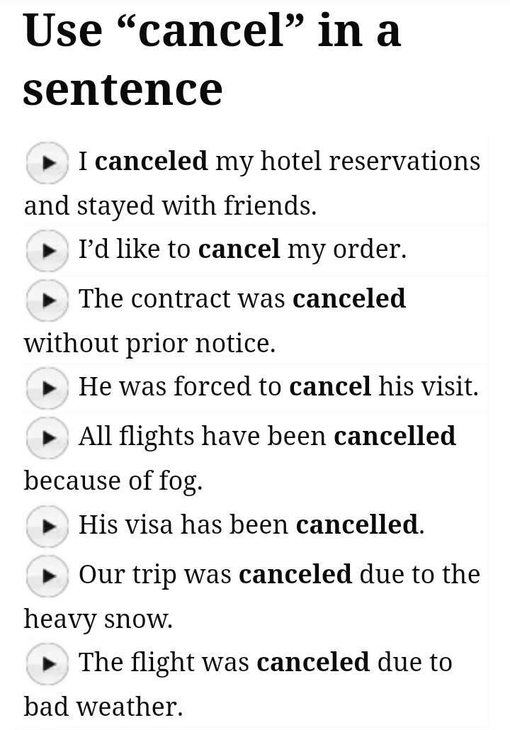The image size is (510, 730).
Task: Click the heading "Use cancel in a sentence"
Action: (x=211, y=60)
